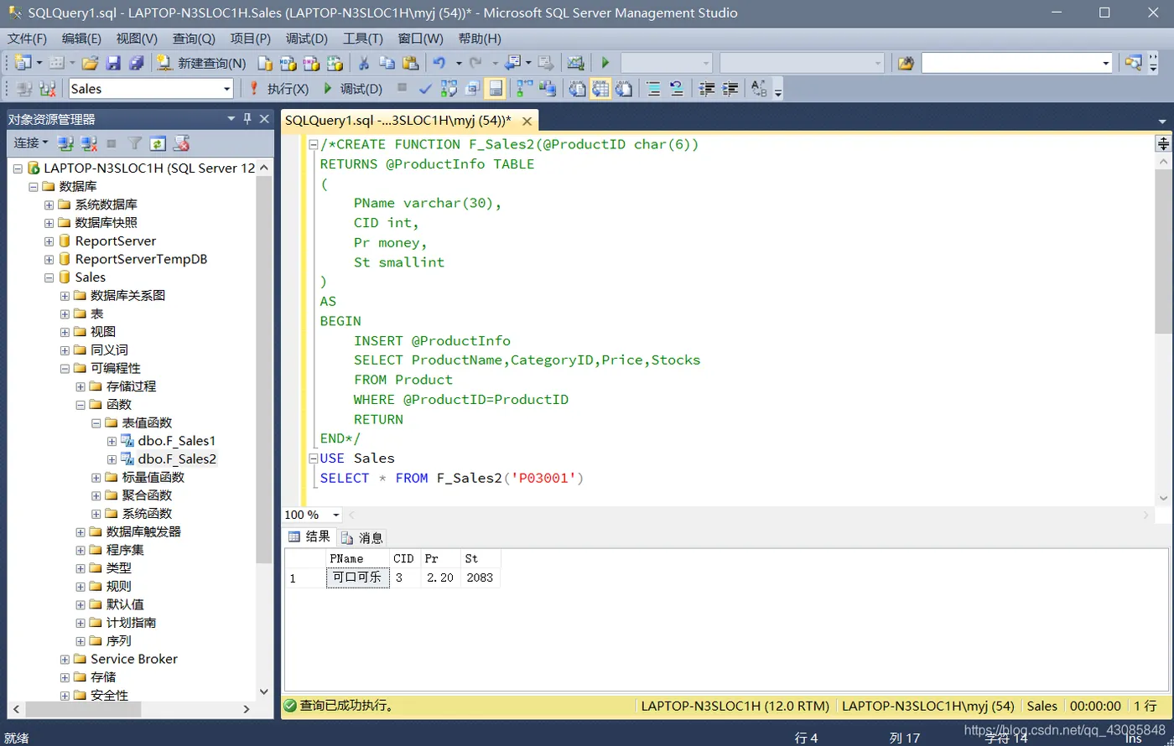Toggle Include Client Statistics

tap(548, 89)
